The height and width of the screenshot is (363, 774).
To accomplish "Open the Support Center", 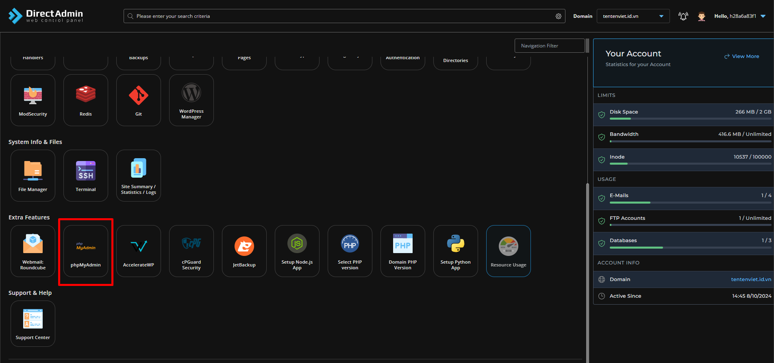I will click(x=33, y=324).
